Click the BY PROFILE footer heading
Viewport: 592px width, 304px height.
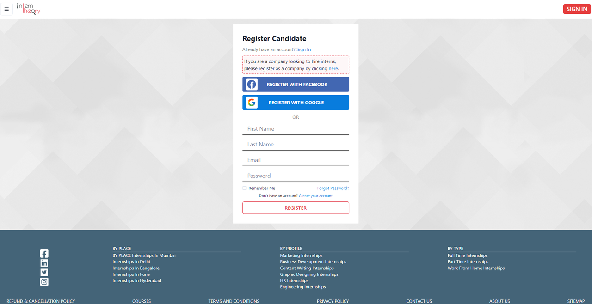pos(291,249)
